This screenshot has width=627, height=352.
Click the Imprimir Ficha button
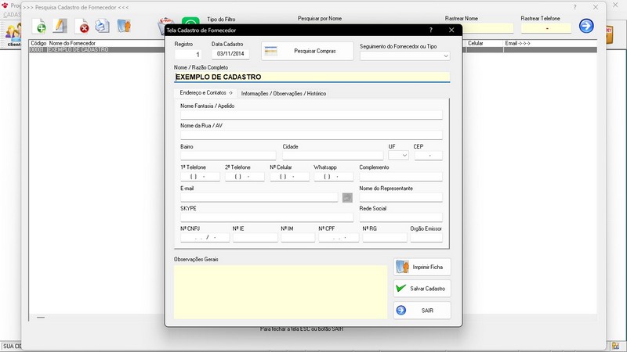pos(422,267)
